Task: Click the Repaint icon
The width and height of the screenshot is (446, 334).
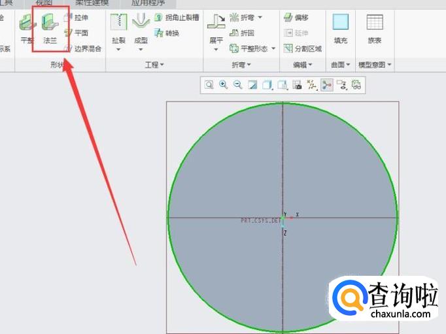Action: pos(252,85)
